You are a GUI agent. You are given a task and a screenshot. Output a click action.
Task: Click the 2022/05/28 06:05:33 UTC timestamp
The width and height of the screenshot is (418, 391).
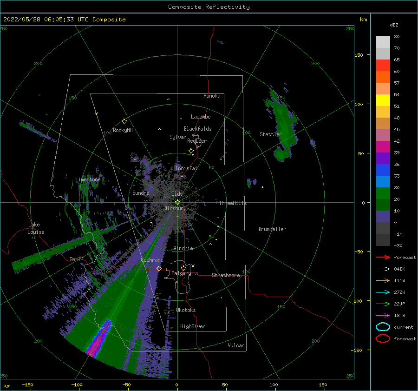pyautogui.click(x=42, y=20)
